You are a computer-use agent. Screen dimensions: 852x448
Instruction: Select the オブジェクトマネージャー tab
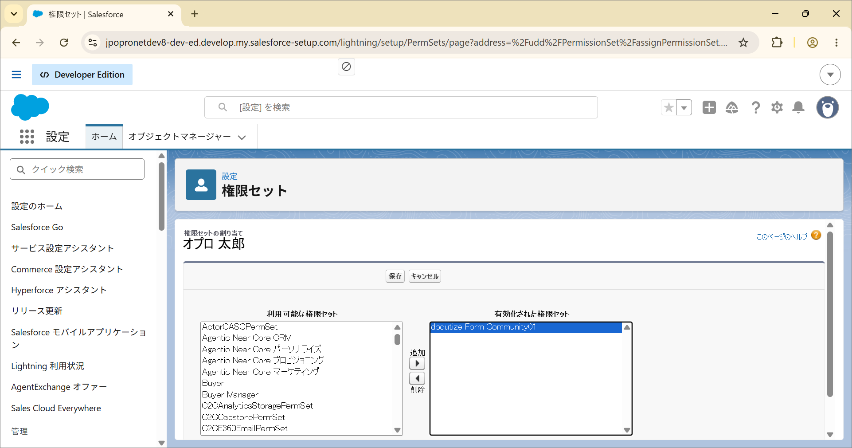[x=180, y=137]
